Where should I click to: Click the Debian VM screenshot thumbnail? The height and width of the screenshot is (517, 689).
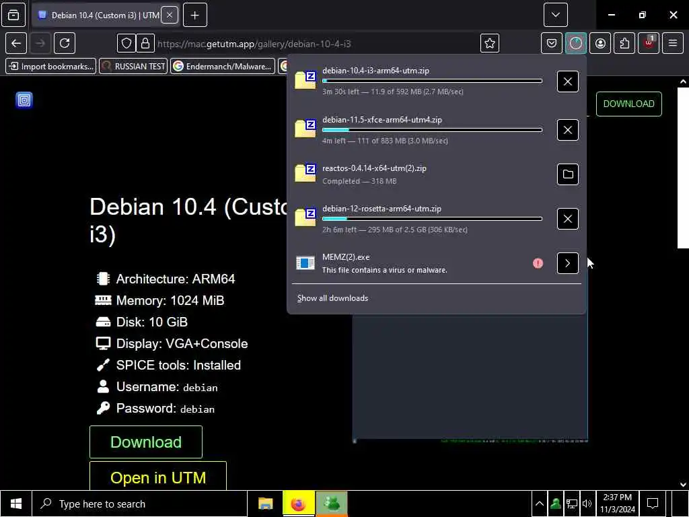pos(470,378)
